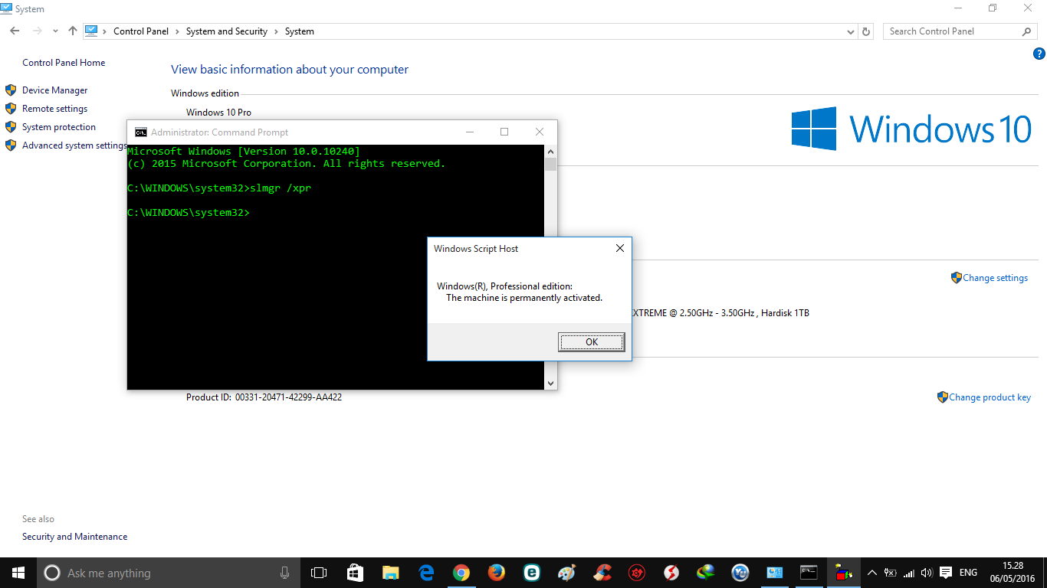This screenshot has height=588, width=1047.
Task: Click the Help question mark icon
Action: point(1039,54)
